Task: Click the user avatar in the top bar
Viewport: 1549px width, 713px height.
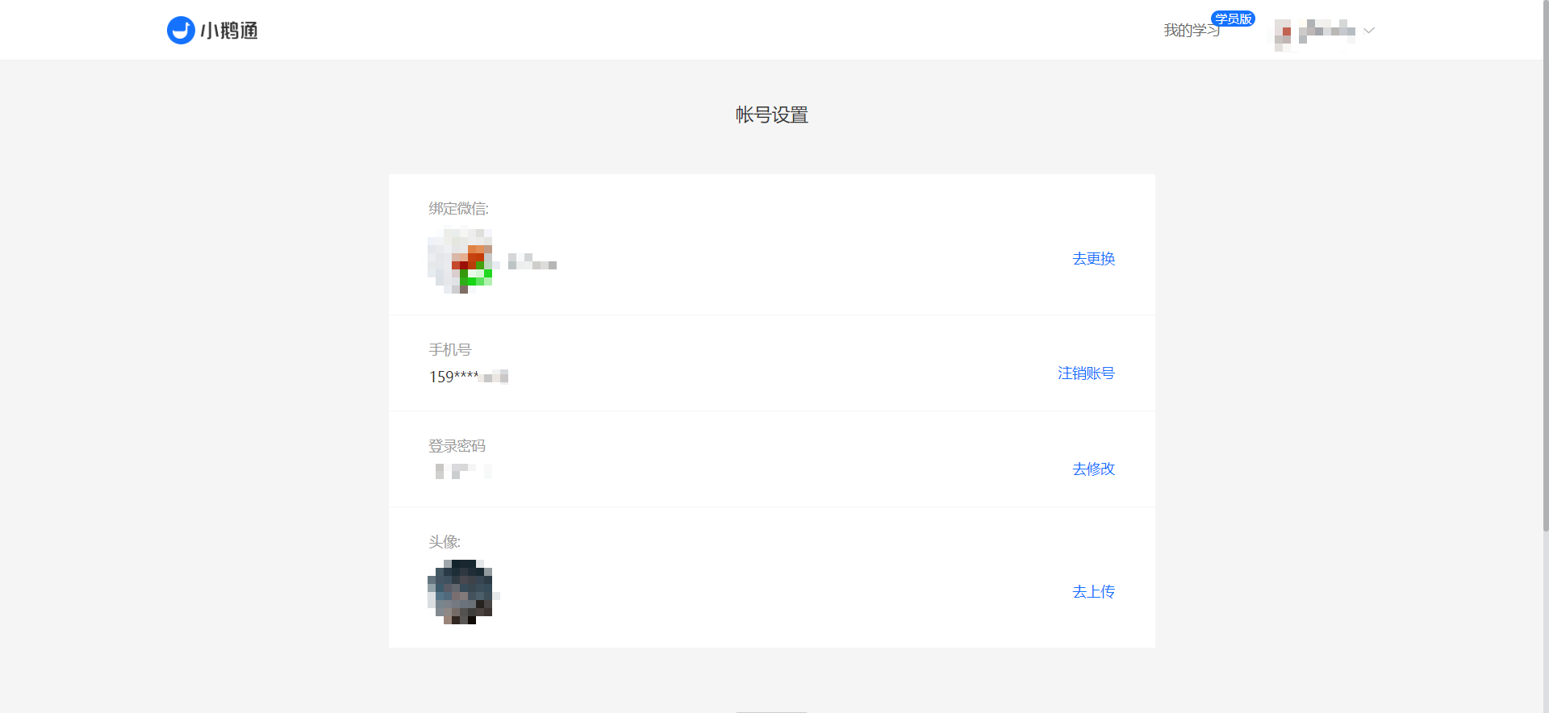Action: pos(1284,32)
